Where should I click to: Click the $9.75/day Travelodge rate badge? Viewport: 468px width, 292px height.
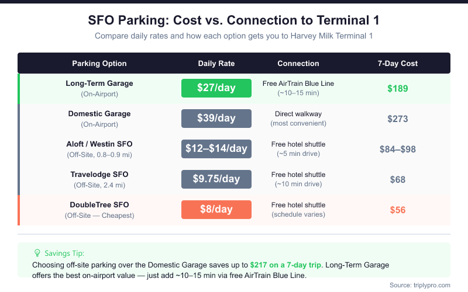tap(216, 179)
